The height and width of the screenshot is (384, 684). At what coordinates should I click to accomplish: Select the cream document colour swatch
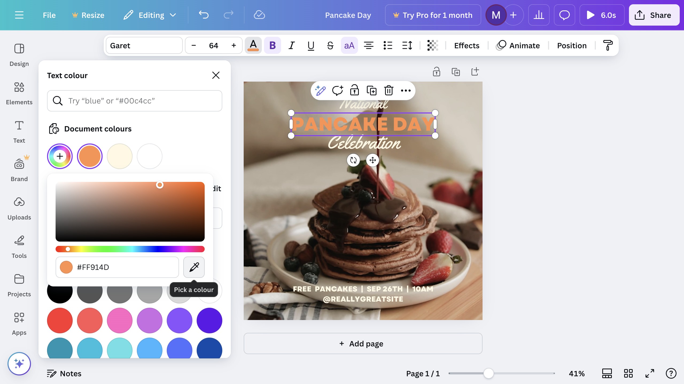(x=120, y=156)
